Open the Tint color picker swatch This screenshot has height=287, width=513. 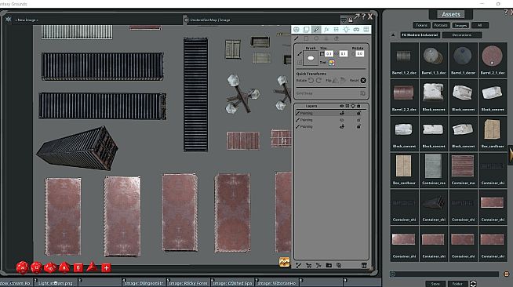click(x=332, y=63)
